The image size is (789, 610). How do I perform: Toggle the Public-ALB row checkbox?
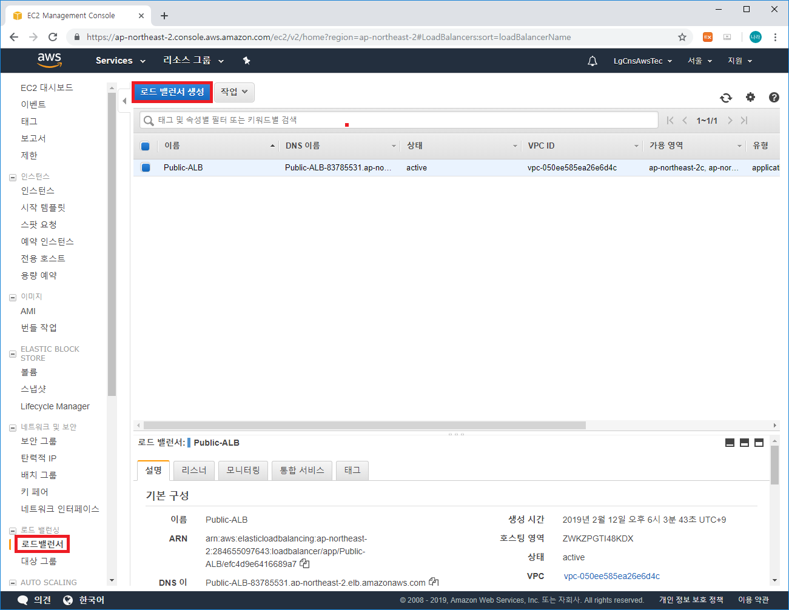click(x=145, y=167)
